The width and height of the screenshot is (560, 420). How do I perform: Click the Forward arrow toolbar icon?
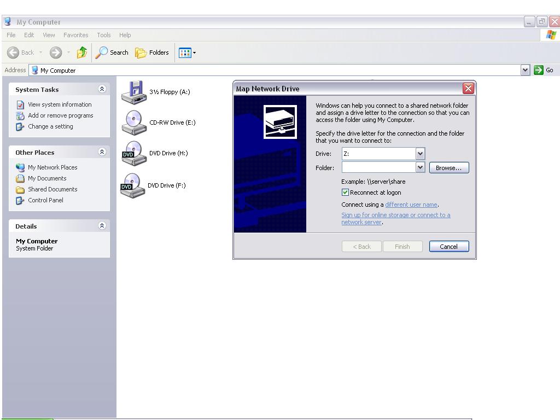pos(55,53)
